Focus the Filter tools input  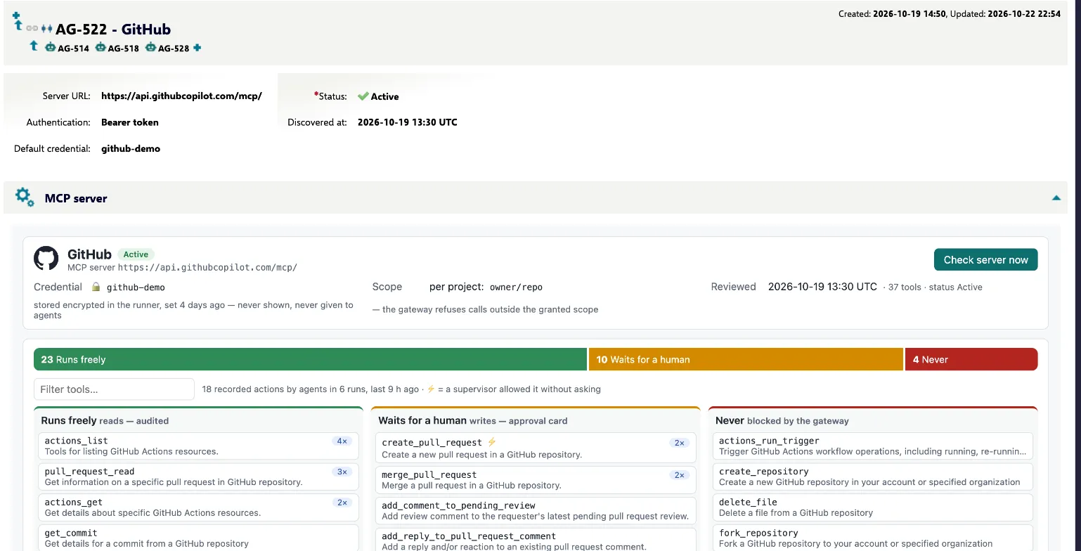pyautogui.click(x=114, y=389)
